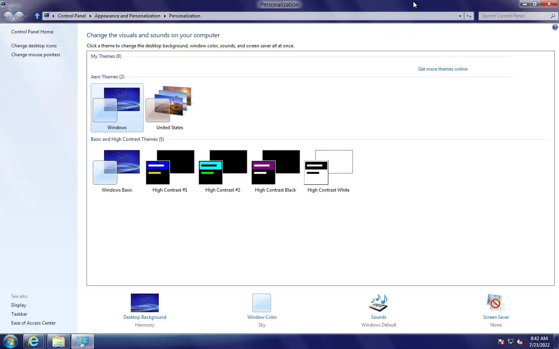Click the None screen saver label
Screen dimensions: 559x349
pyautogui.click(x=496, y=325)
